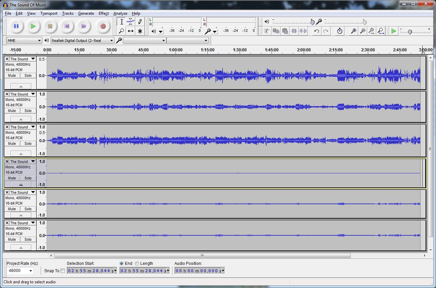Select the Selection (I-beam) tool

122,22
